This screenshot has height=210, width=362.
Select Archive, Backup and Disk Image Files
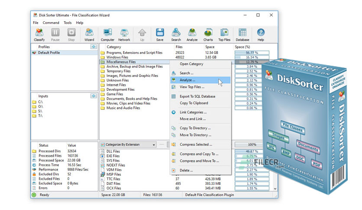tap(135, 67)
